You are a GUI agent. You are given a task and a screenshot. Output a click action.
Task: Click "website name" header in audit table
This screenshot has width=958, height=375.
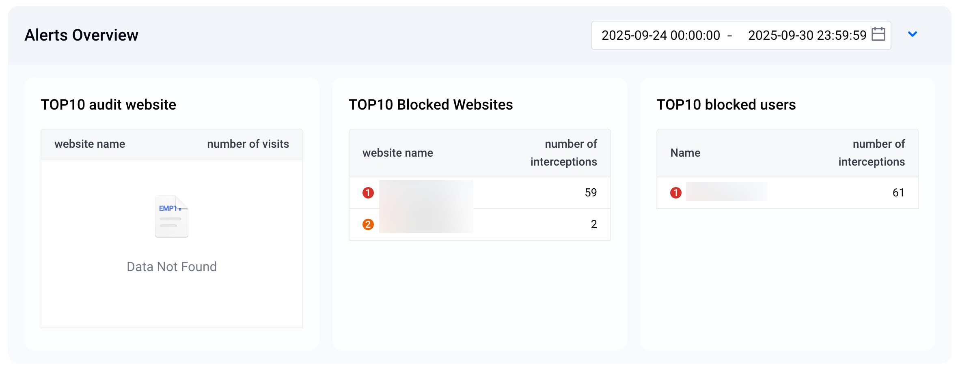(90, 144)
